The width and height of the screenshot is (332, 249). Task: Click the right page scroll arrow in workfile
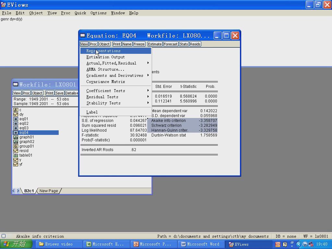18,191
